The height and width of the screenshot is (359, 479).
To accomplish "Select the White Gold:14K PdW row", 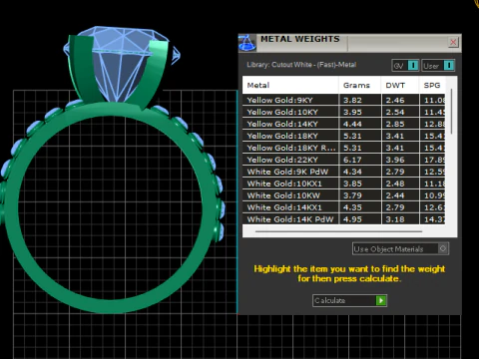I will tap(343, 219).
